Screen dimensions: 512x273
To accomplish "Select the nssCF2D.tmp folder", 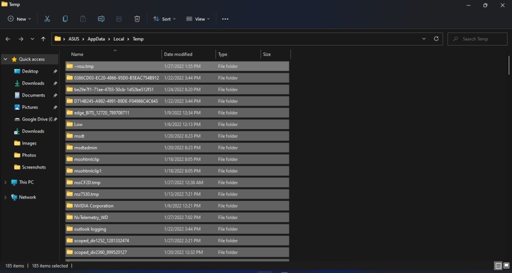I will tap(177, 182).
